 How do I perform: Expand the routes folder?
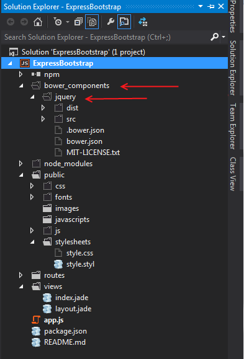(x=20, y=275)
